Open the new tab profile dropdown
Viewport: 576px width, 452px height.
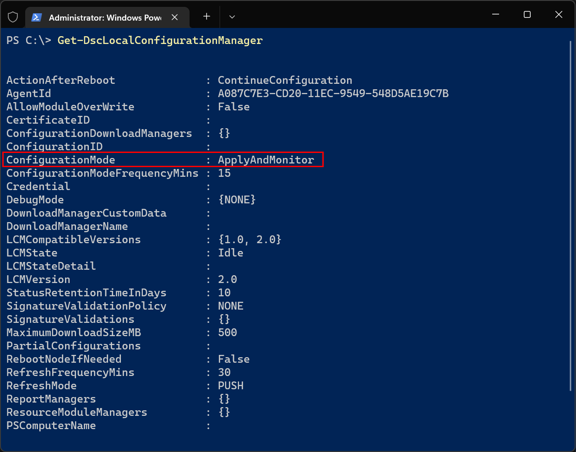232,17
